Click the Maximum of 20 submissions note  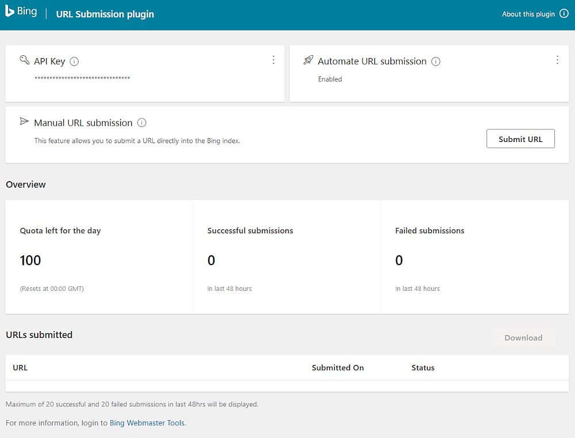pos(132,404)
